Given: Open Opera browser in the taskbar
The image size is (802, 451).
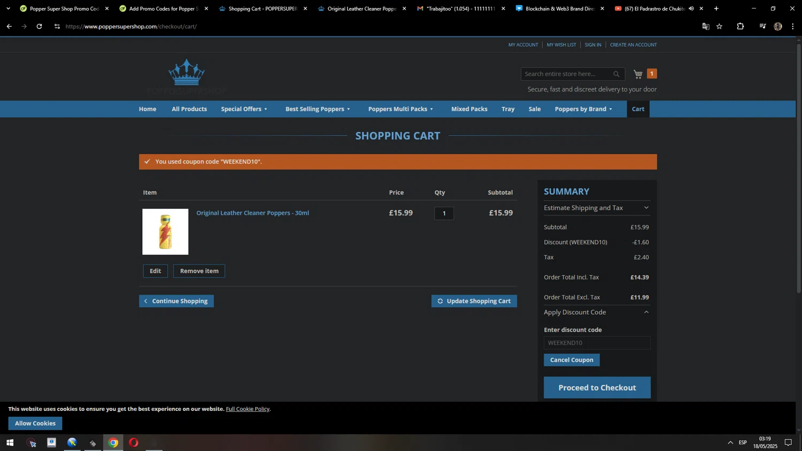Looking at the screenshot, I should [134, 442].
